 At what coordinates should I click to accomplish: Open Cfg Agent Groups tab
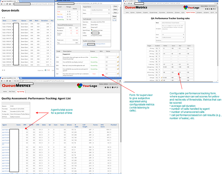pos(153,13)
